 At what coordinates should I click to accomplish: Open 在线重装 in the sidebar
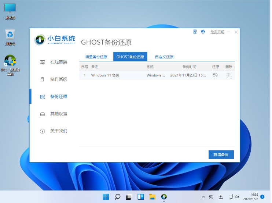(59, 62)
